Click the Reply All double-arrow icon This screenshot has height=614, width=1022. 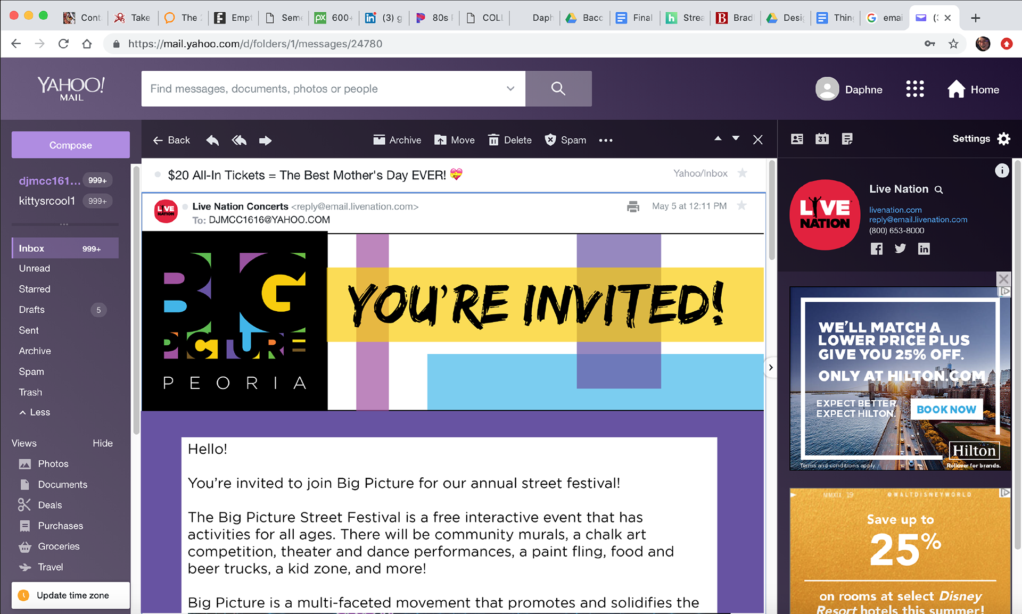[239, 140]
